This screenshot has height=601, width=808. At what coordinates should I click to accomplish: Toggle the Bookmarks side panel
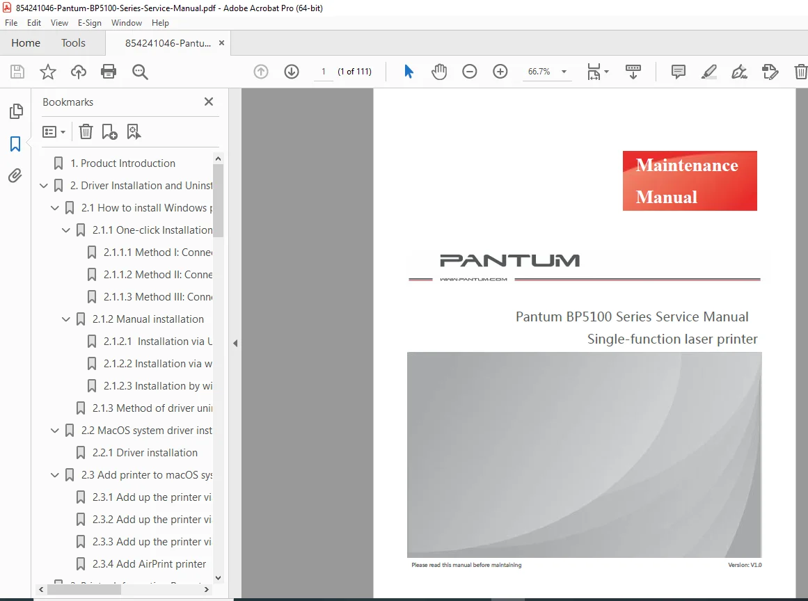[15, 144]
